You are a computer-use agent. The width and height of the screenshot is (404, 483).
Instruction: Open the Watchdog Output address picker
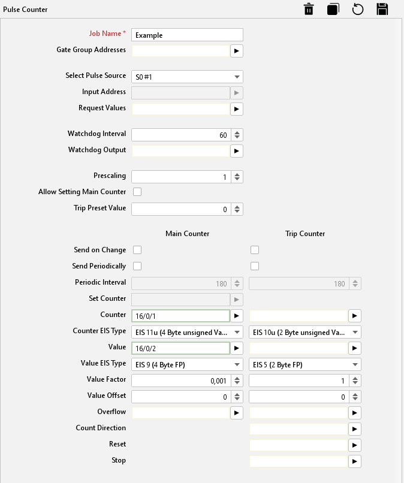pyautogui.click(x=237, y=151)
